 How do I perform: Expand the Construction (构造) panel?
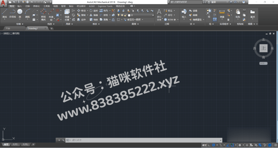(x=51, y=24)
